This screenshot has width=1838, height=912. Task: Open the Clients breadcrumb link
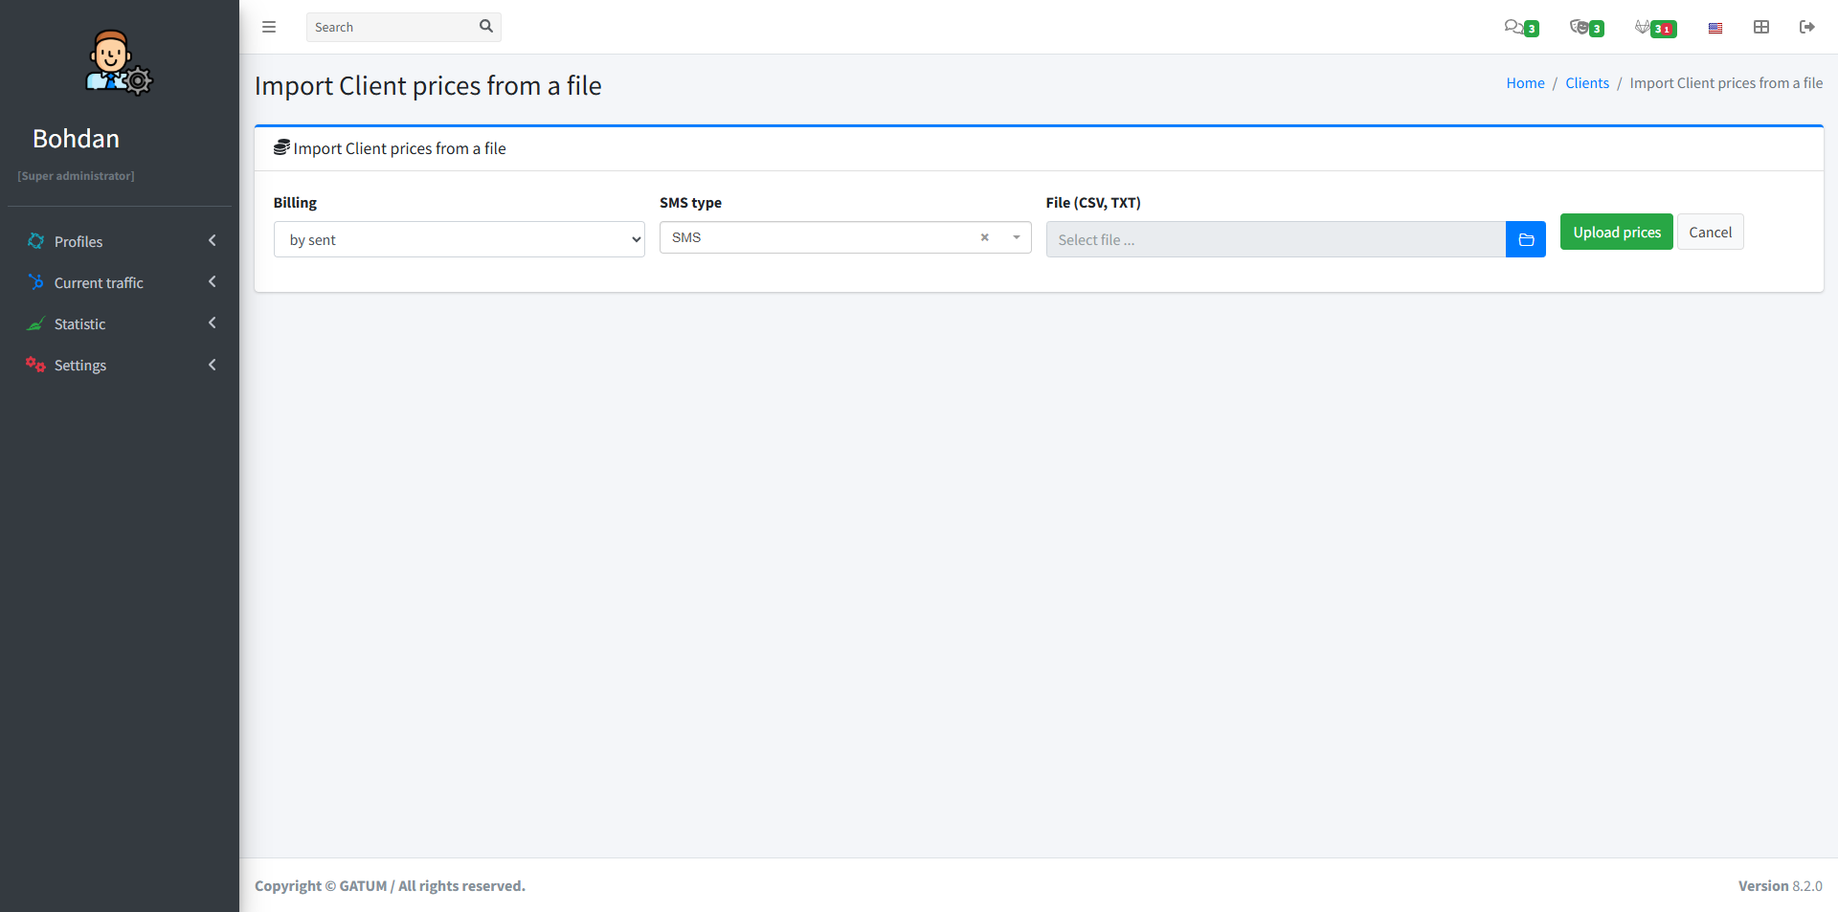[x=1586, y=82]
